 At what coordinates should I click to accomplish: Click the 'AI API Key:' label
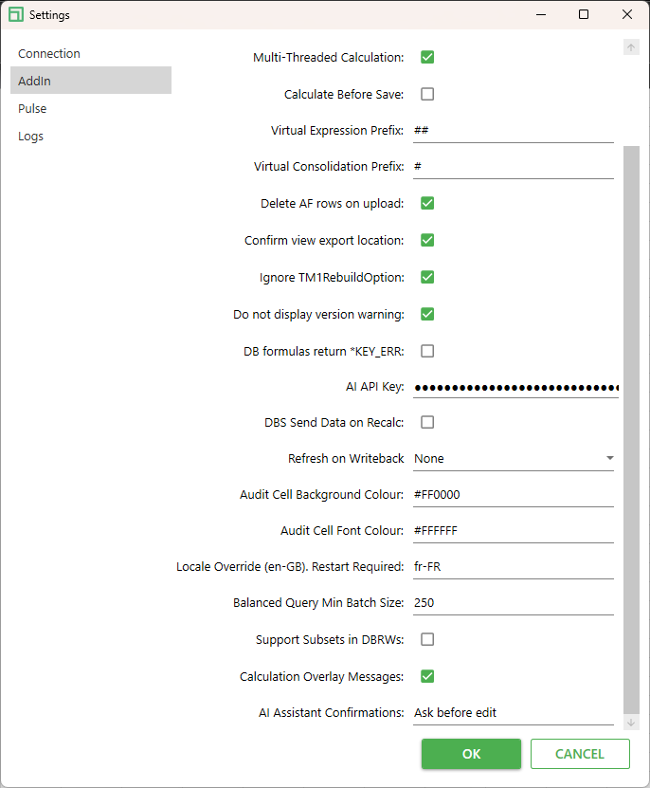pos(374,387)
